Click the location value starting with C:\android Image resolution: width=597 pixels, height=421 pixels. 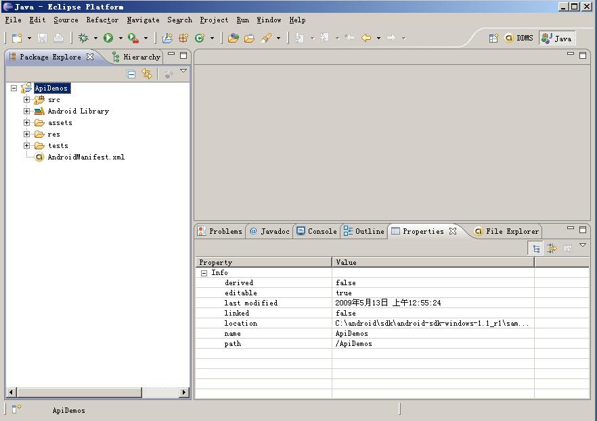pos(432,323)
